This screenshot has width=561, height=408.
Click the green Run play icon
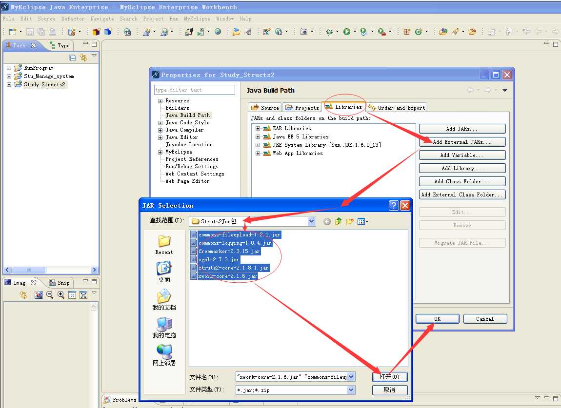(x=347, y=32)
